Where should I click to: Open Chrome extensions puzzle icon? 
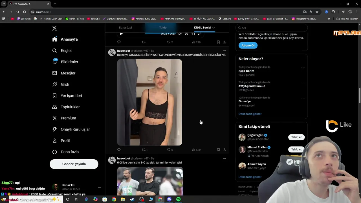[333, 12]
